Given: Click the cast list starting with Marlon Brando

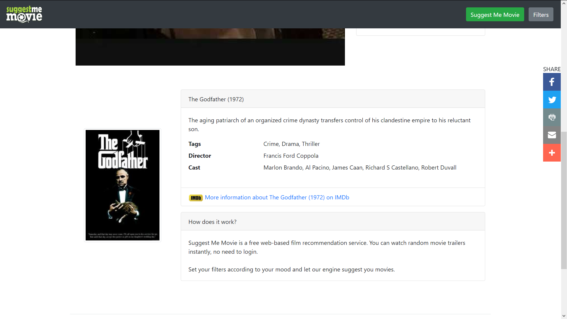Looking at the screenshot, I should (x=360, y=167).
